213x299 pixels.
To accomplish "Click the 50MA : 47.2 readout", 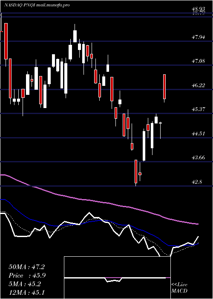I will tap(26, 267).
